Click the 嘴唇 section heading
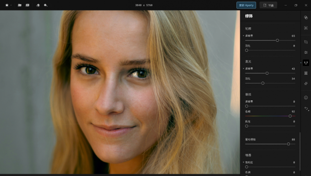The image size is (311, 176). coord(248,155)
